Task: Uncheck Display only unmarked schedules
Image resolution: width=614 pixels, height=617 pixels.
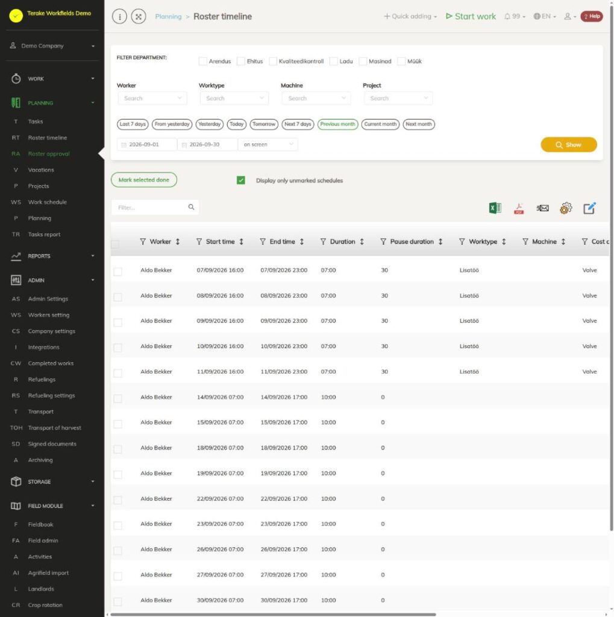Action: [241, 180]
